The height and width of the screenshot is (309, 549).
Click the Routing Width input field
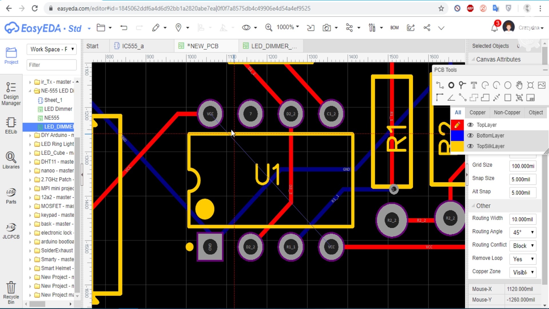tap(523, 219)
